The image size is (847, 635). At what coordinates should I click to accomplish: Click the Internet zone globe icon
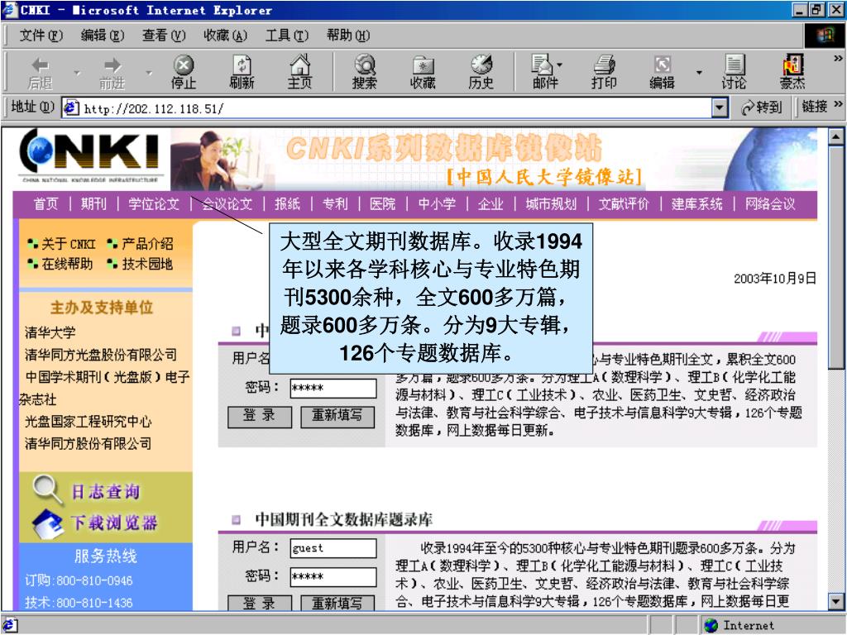coord(711,625)
